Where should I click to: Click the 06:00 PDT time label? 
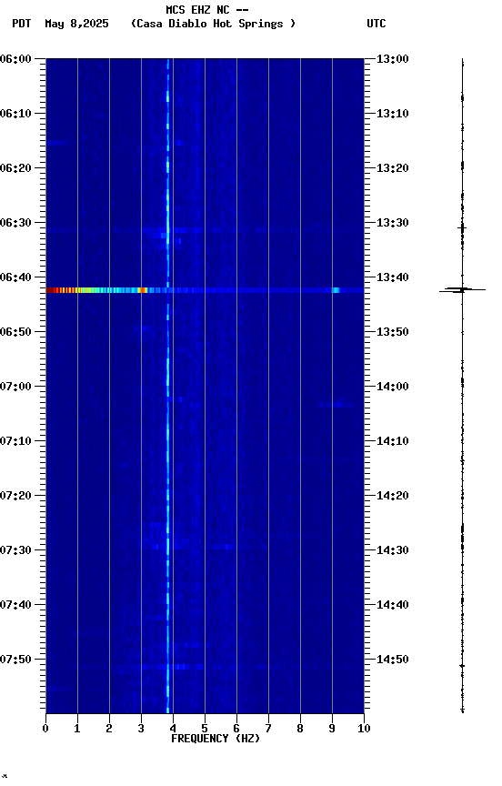[x=15, y=59]
